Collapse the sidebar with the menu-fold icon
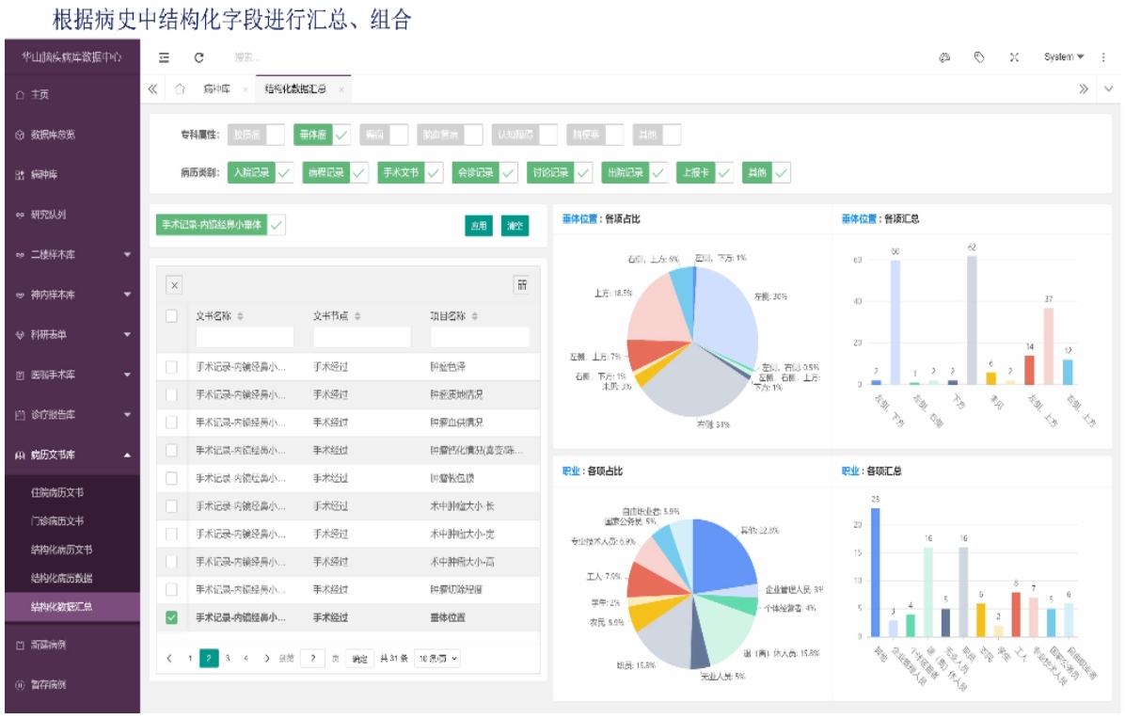This screenshot has height=719, width=1125. (x=165, y=57)
